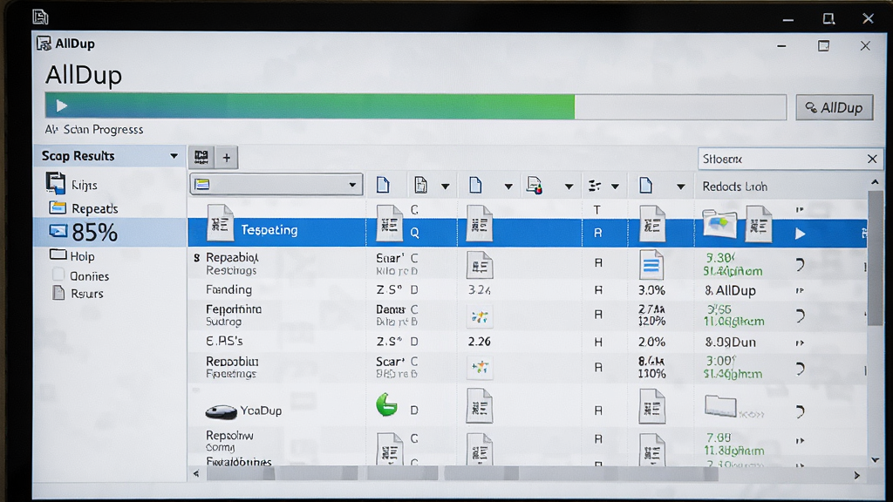Open dropdown arrow before colored document header
893x502 pixels.
pyautogui.click(x=508, y=187)
